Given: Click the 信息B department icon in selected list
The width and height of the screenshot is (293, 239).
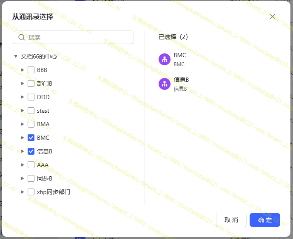Looking at the screenshot, I should point(165,84).
